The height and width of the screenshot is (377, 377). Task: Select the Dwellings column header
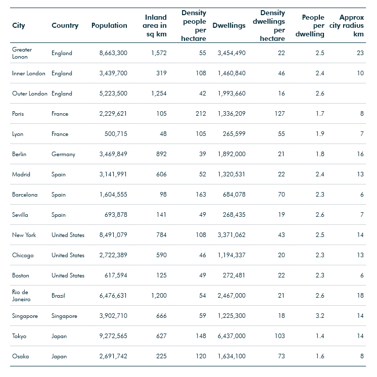[x=229, y=25]
